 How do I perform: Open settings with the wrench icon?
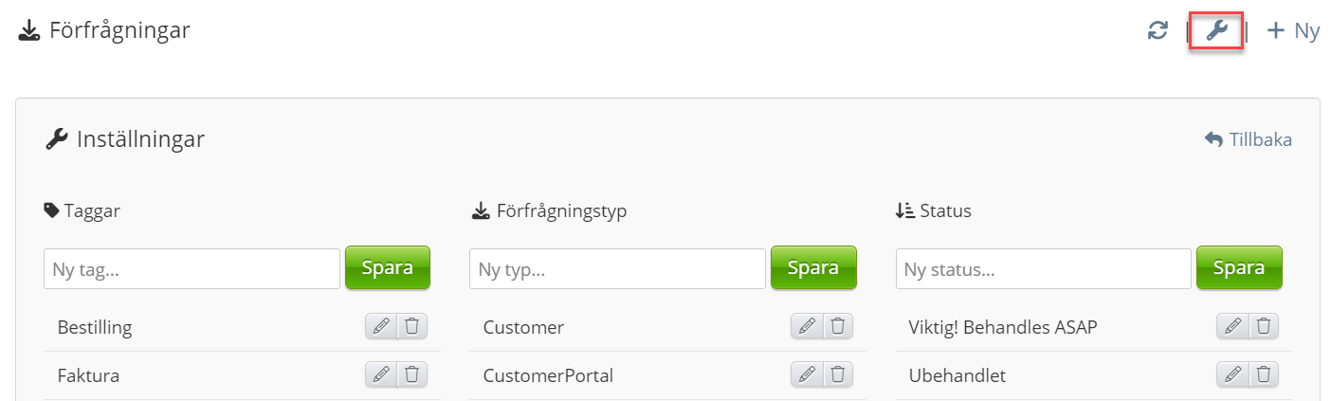[1216, 30]
